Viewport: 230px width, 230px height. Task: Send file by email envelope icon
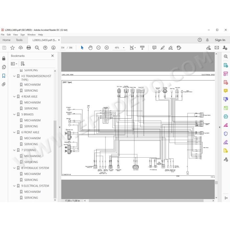(x=217, y=48)
